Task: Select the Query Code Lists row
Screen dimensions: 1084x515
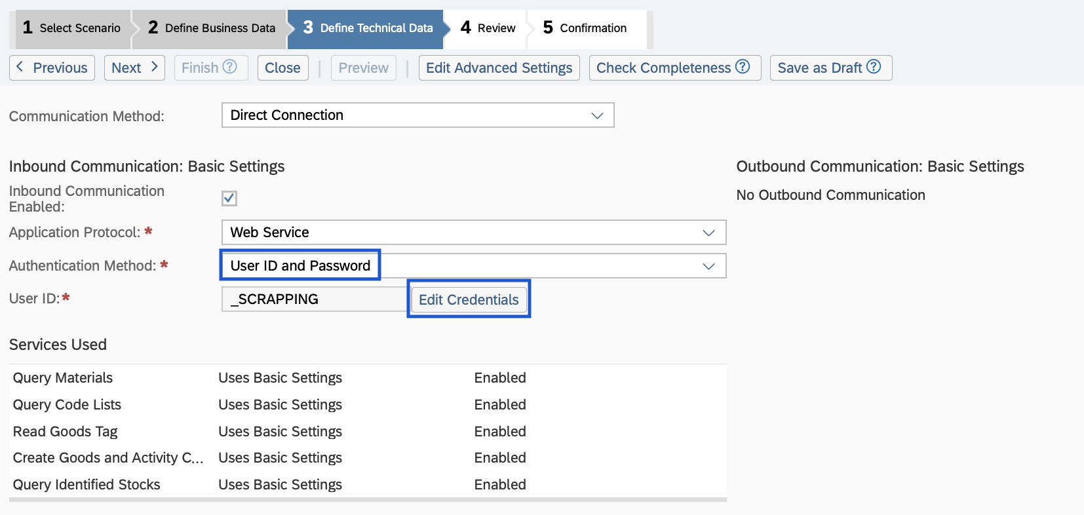Action: pyautogui.click(x=368, y=405)
